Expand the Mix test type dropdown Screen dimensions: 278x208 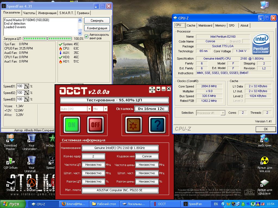[x=106, y=109]
